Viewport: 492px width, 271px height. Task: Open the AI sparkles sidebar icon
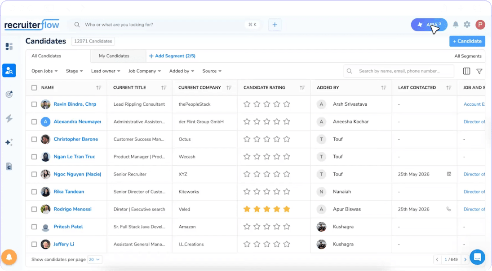point(9,142)
